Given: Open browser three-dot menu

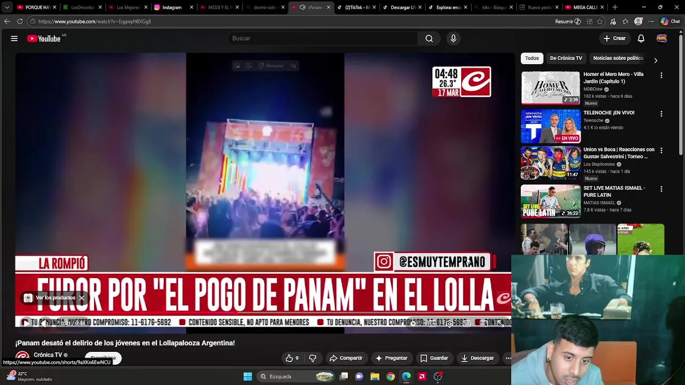Looking at the screenshot, I should pos(651,21).
